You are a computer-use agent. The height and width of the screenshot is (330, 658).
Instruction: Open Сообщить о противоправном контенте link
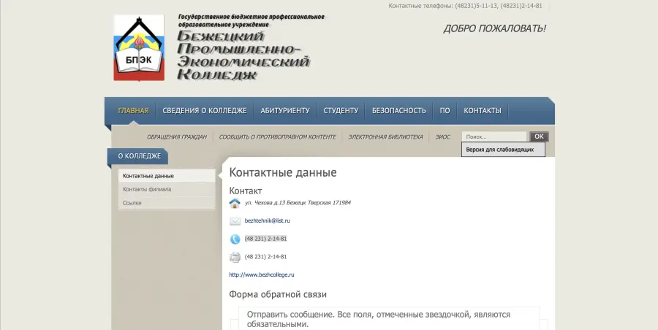[277, 137]
